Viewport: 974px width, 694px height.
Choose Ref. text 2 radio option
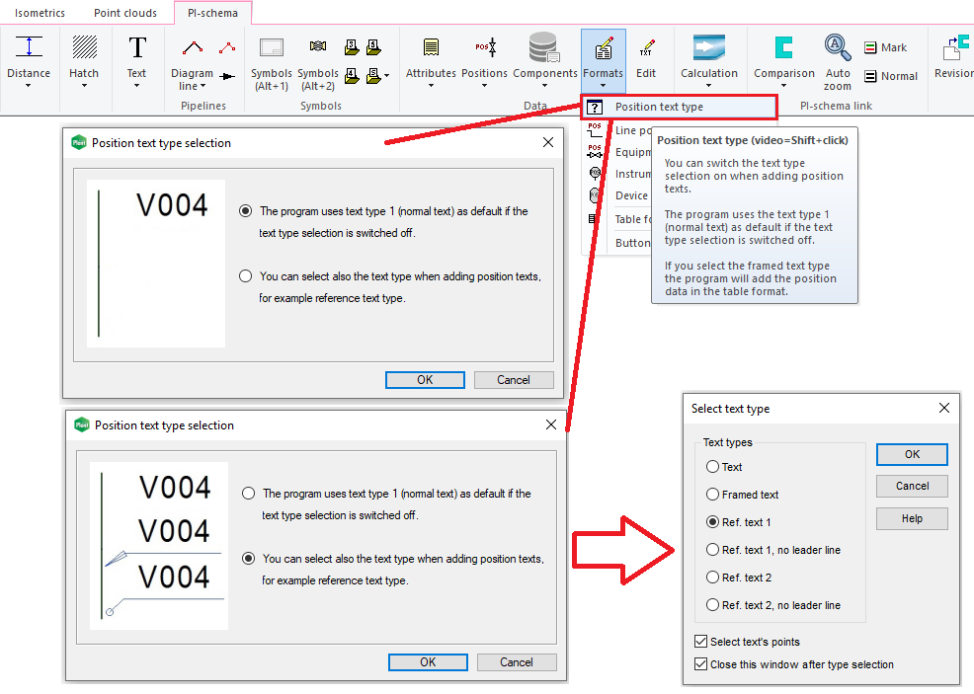(x=713, y=578)
